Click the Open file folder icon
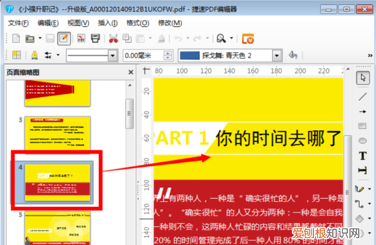Image resolution: width=376 pixels, height=245 pixels. click(30, 38)
